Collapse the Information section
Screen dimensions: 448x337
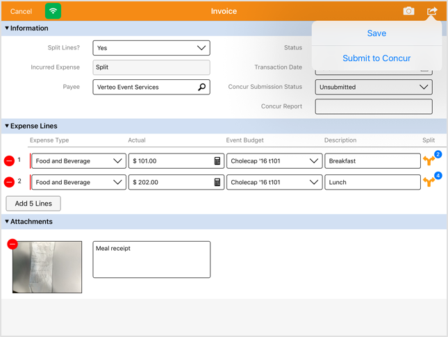click(7, 28)
